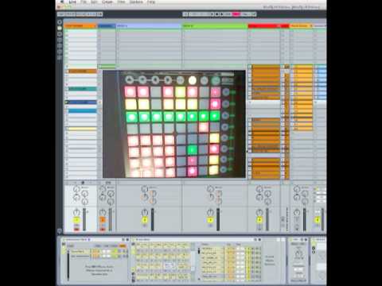Viewport: 382px width, 286px height.
Task: Toggle first track's red arm button
Action: pos(76,230)
